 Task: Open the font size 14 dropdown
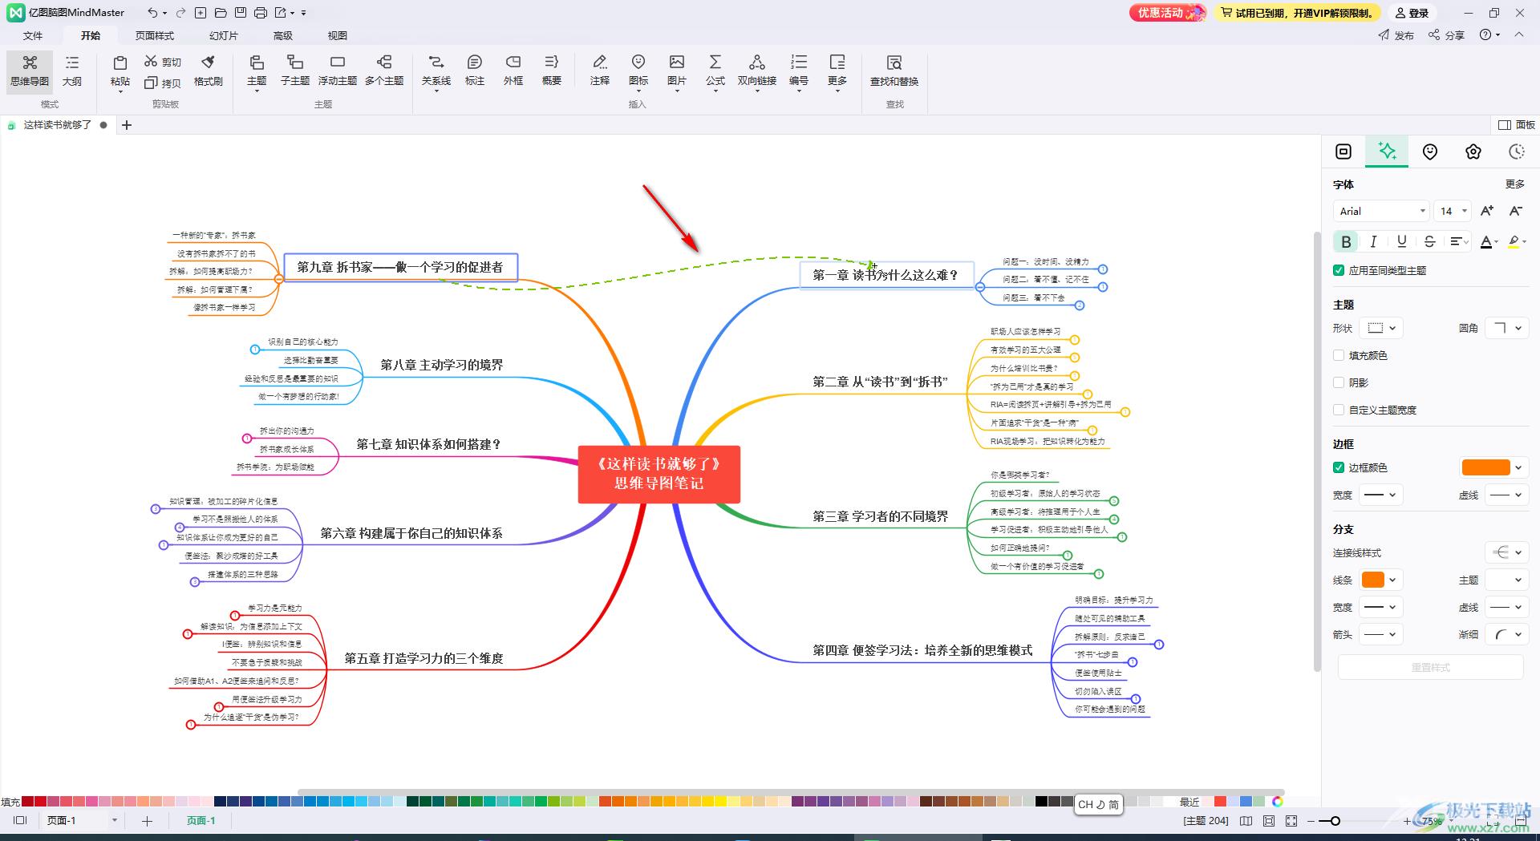[1453, 211]
